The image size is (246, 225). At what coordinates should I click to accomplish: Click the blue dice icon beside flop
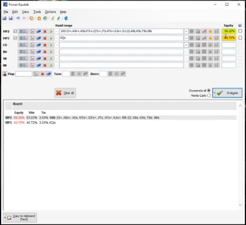click(x=49, y=74)
